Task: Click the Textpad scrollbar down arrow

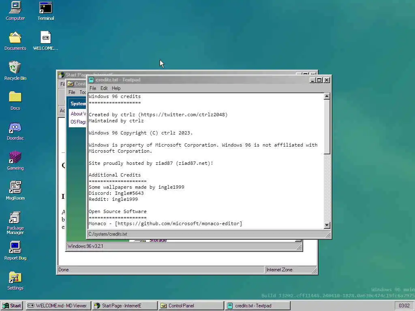Action: tap(327, 225)
